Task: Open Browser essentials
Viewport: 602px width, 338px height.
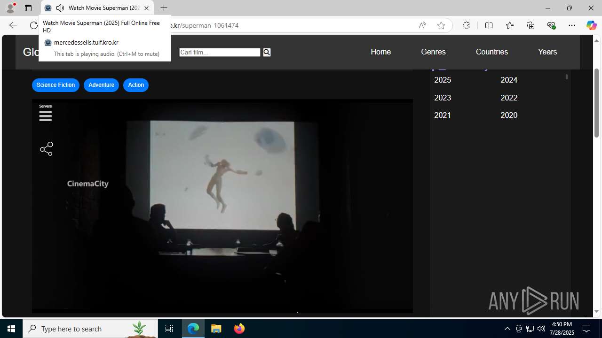Action: pyautogui.click(x=551, y=25)
